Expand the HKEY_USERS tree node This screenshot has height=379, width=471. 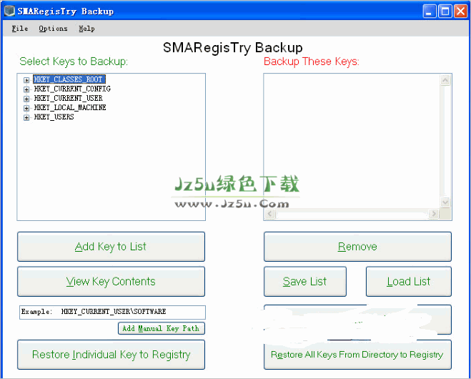coord(26,117)
